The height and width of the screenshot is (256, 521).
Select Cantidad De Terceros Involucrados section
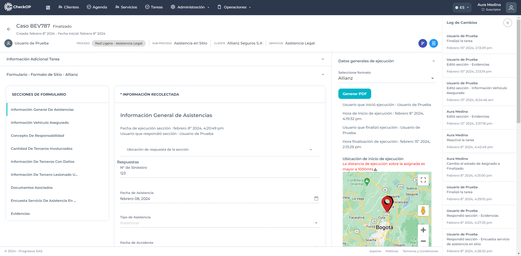tap(58, 148)
